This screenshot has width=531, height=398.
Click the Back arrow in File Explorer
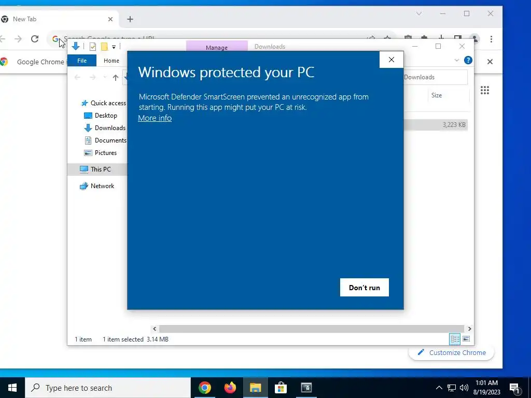pyautogui.click(x=77, y=78)
